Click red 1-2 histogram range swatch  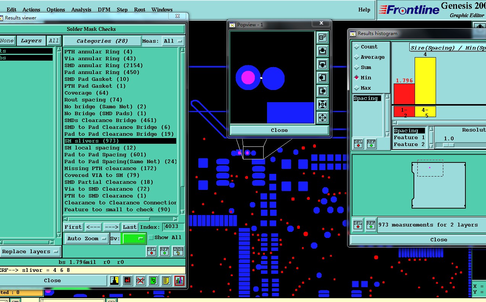tap(404, 112)
